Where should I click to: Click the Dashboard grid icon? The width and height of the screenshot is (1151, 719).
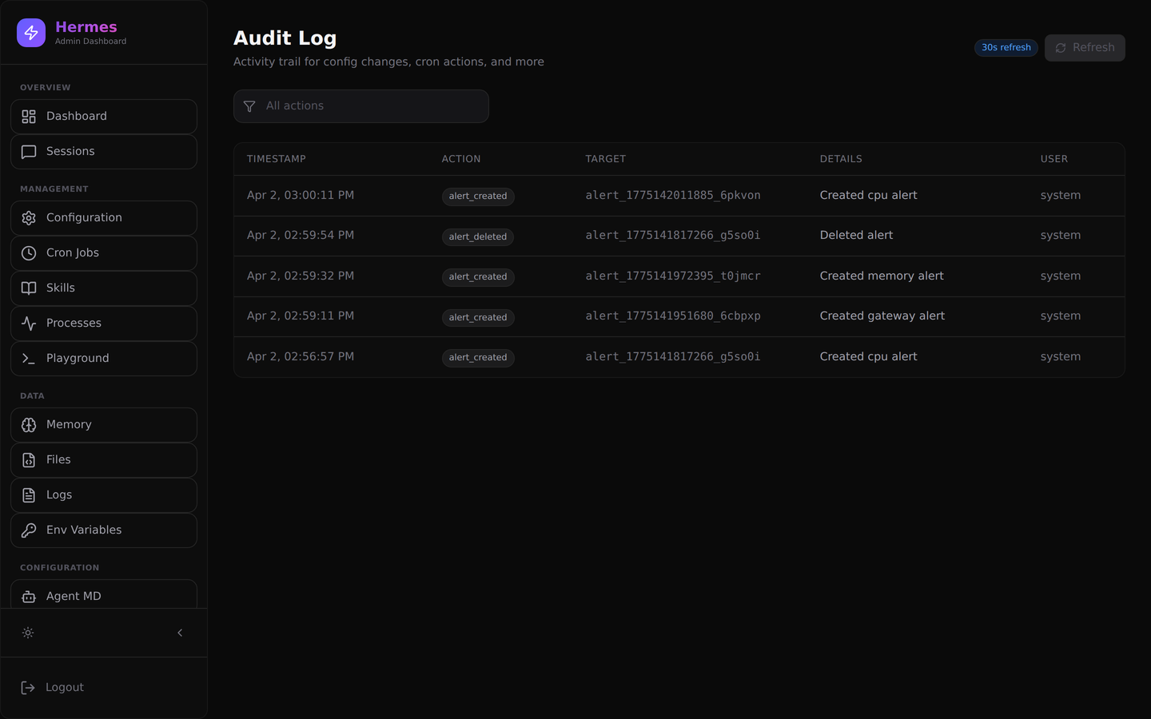pos(29,117)
